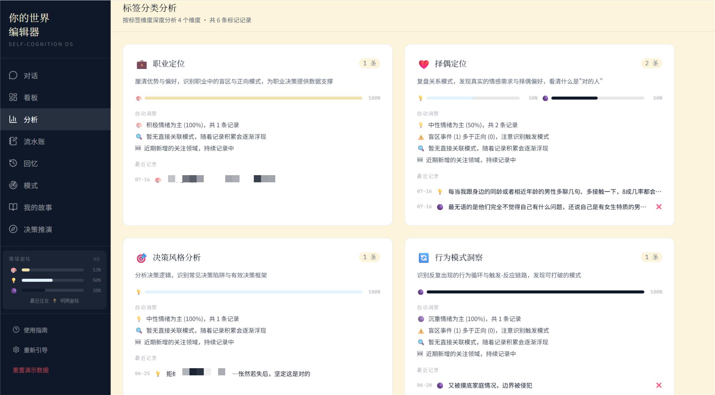This screenshot has width=715, height=395.
Task: Click the 职业定位 card heading
Action: click(x=169, y=64)
